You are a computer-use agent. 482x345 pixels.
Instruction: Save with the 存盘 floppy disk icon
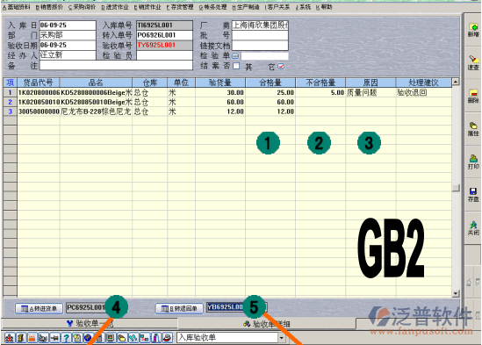click(x=473, y=195)
